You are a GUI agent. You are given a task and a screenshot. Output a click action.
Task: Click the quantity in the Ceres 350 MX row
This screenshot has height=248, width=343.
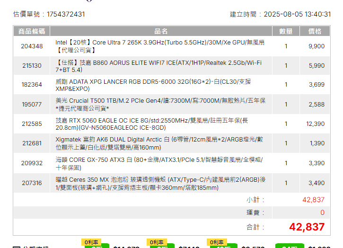tap(286, 183)
